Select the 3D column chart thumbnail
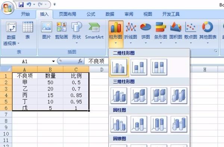This screenshot has height=147, width=224. click(x=179, y=96)
